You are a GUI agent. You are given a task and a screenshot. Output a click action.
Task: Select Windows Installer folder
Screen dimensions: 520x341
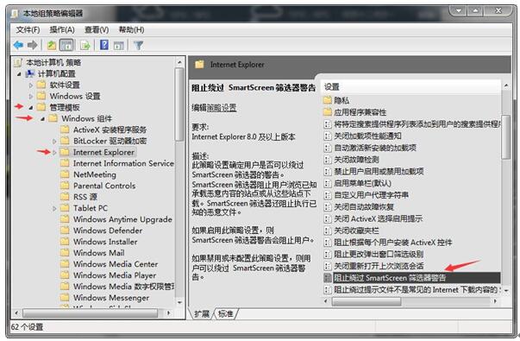pyautogui.click(x=105, y=242)
